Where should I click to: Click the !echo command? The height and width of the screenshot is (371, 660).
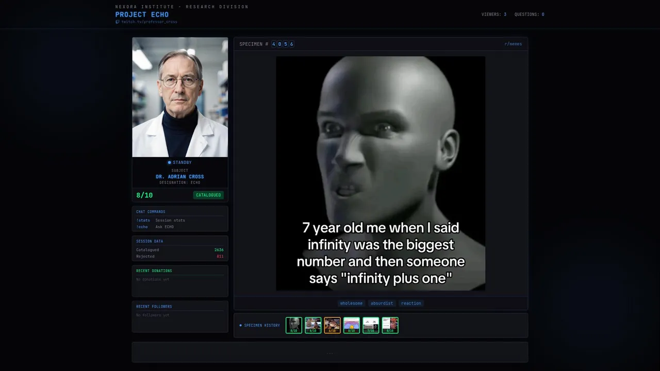(x=142, y=227)
